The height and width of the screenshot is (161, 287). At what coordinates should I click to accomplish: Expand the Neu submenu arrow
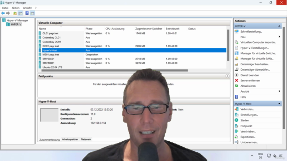point(279,37)
